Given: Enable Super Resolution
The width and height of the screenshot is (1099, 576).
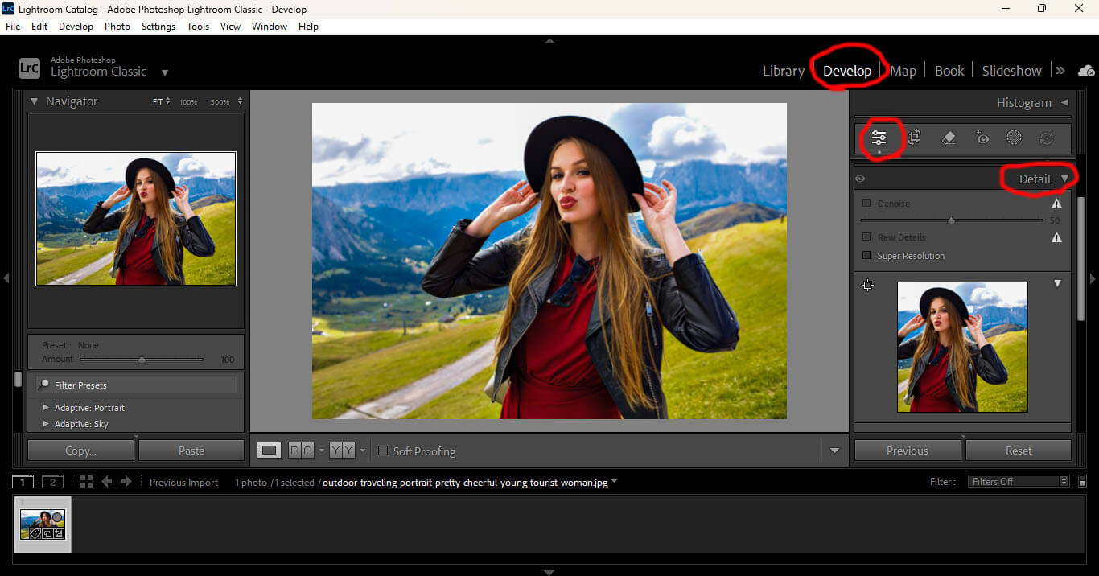Looking at the screenshot, I should 866,255.
